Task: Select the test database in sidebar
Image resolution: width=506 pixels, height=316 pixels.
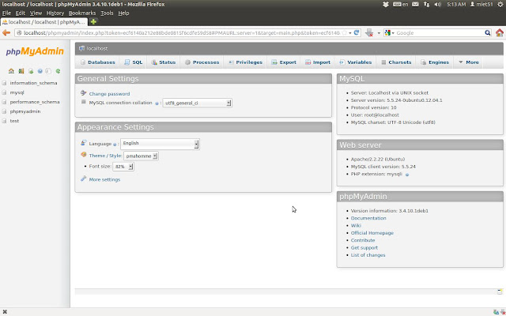Action: coord(14,121)
